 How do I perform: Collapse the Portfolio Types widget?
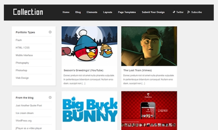(50, 32)
